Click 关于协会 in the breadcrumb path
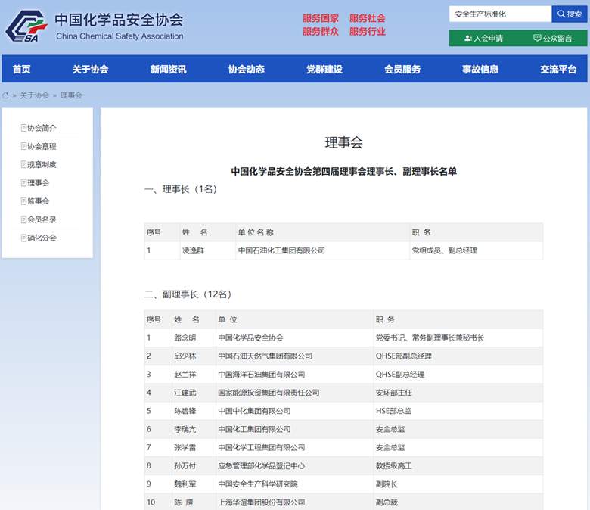590x510 pixels. point(34,95)
